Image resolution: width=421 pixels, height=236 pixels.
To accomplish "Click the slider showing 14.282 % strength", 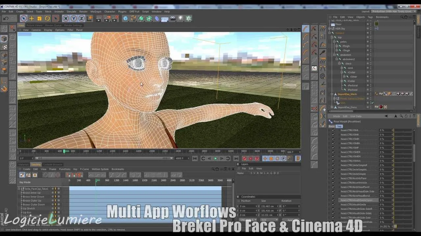I will tap(403, 226).
